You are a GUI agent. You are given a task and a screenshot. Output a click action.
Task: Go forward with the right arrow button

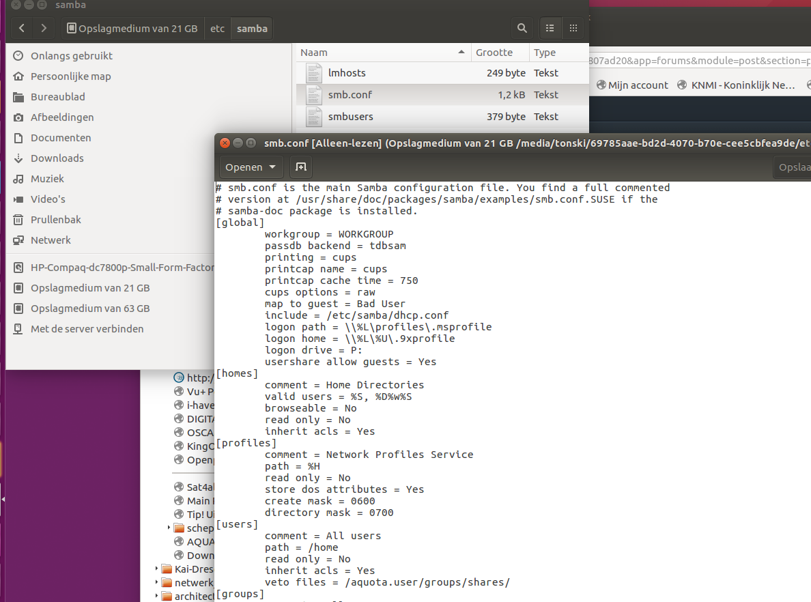tap(44, 28)
